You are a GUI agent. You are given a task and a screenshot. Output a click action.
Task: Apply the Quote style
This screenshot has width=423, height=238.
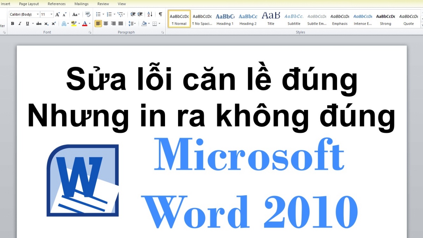click(x=408, y=19)
